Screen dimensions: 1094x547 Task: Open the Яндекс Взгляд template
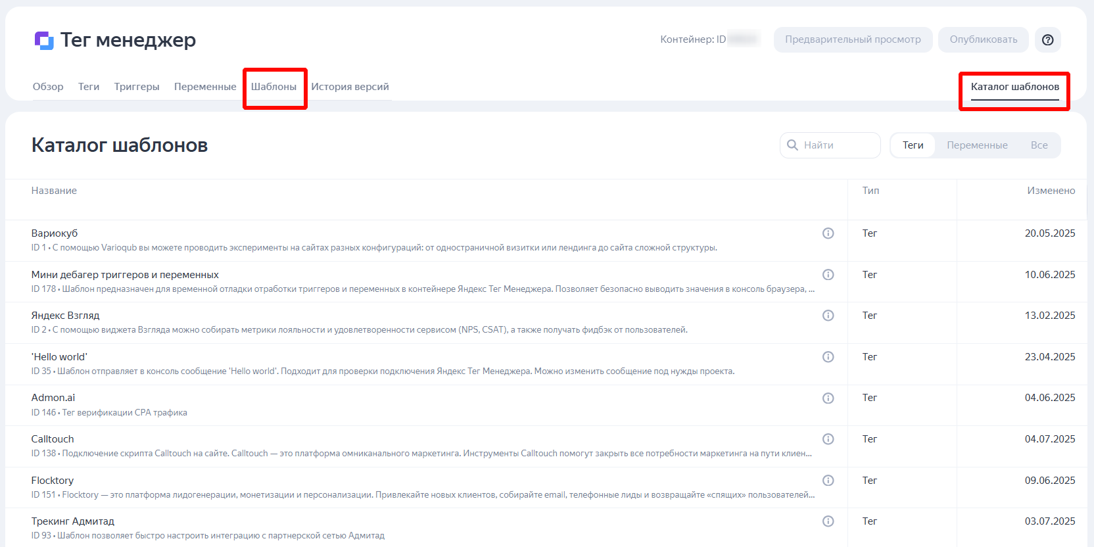pyautogui.click(x=65, y=316)
